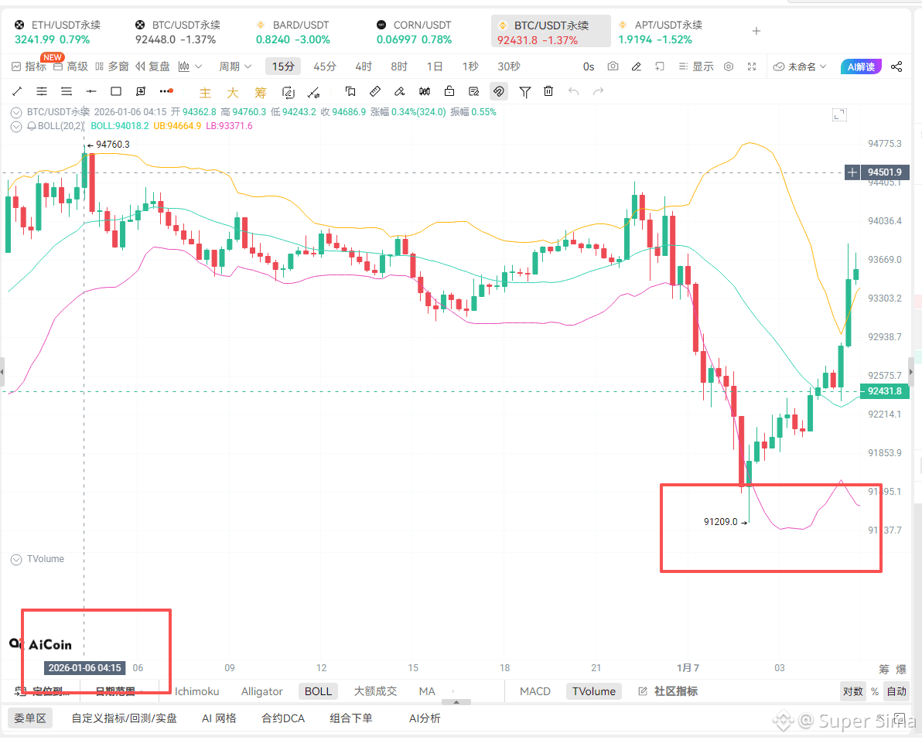
Task: Toggle 对数 logarithmic scale
Action: (852, 692)
